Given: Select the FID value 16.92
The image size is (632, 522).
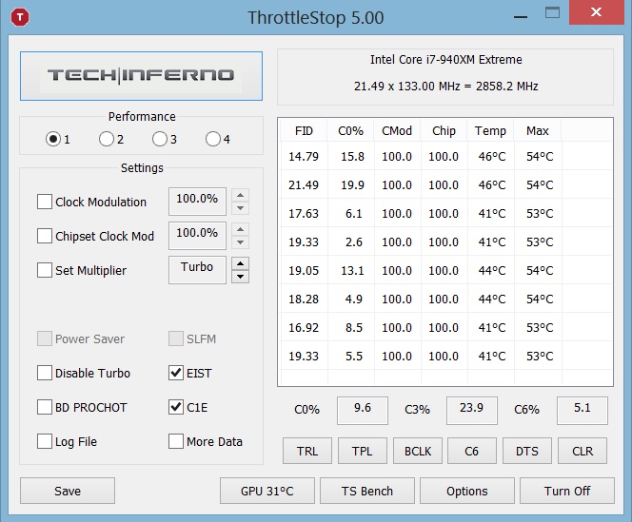Looking at the screenshot, I should [x=304, y=328].
